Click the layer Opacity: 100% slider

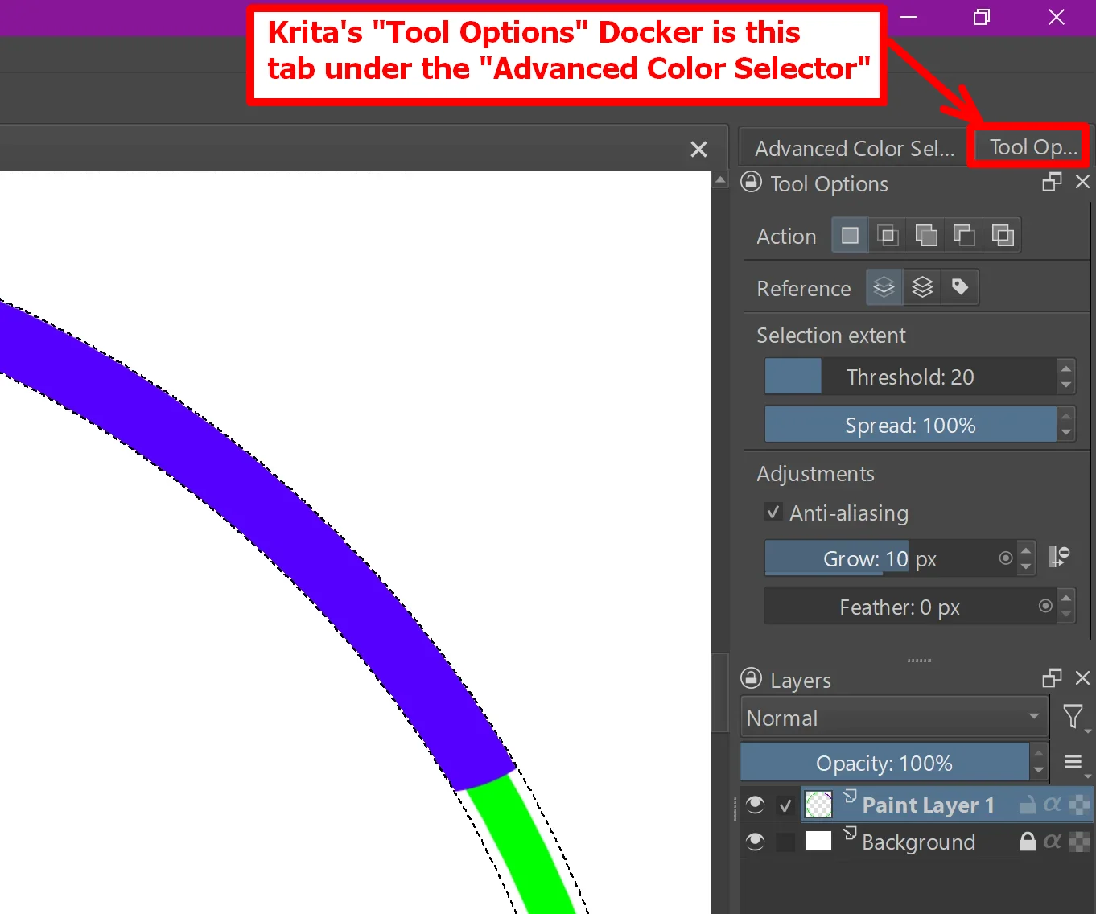pos(884,763)
